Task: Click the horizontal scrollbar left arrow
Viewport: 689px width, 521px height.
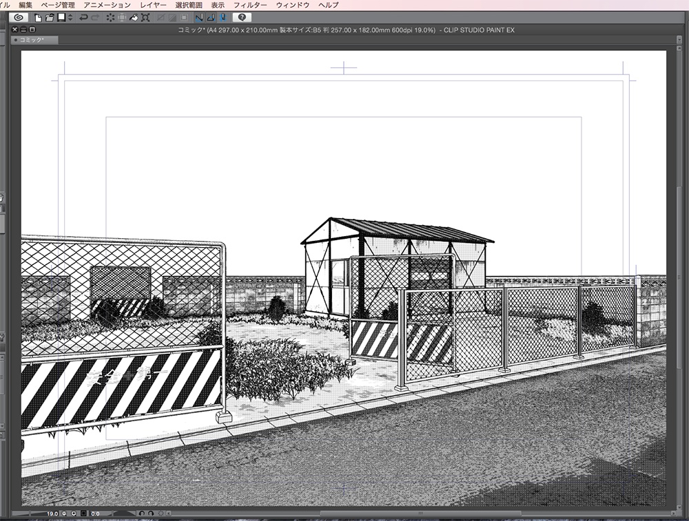Action: pos(169,513)
